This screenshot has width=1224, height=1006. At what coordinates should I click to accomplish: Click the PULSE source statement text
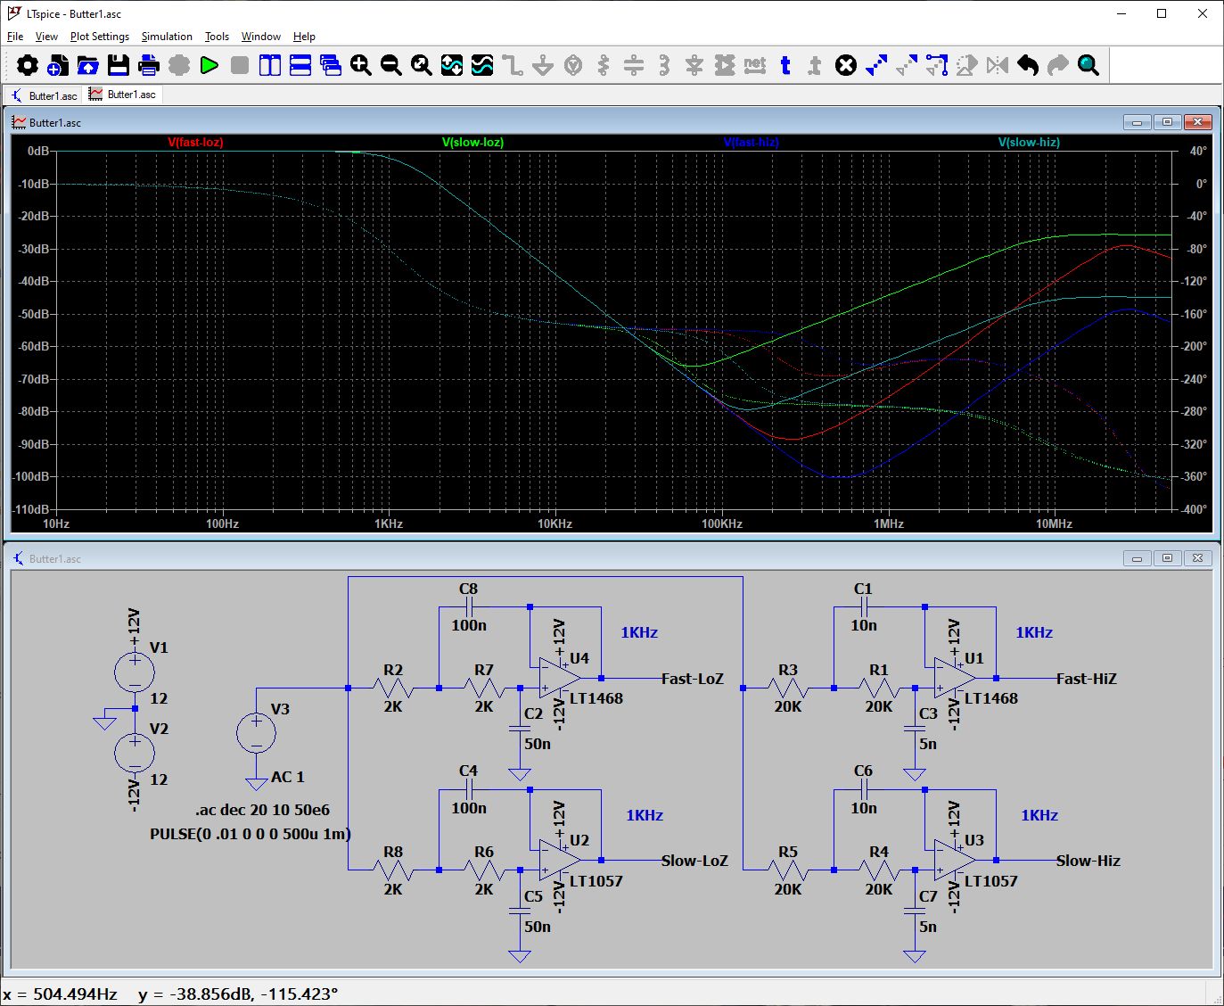(251, 835)
